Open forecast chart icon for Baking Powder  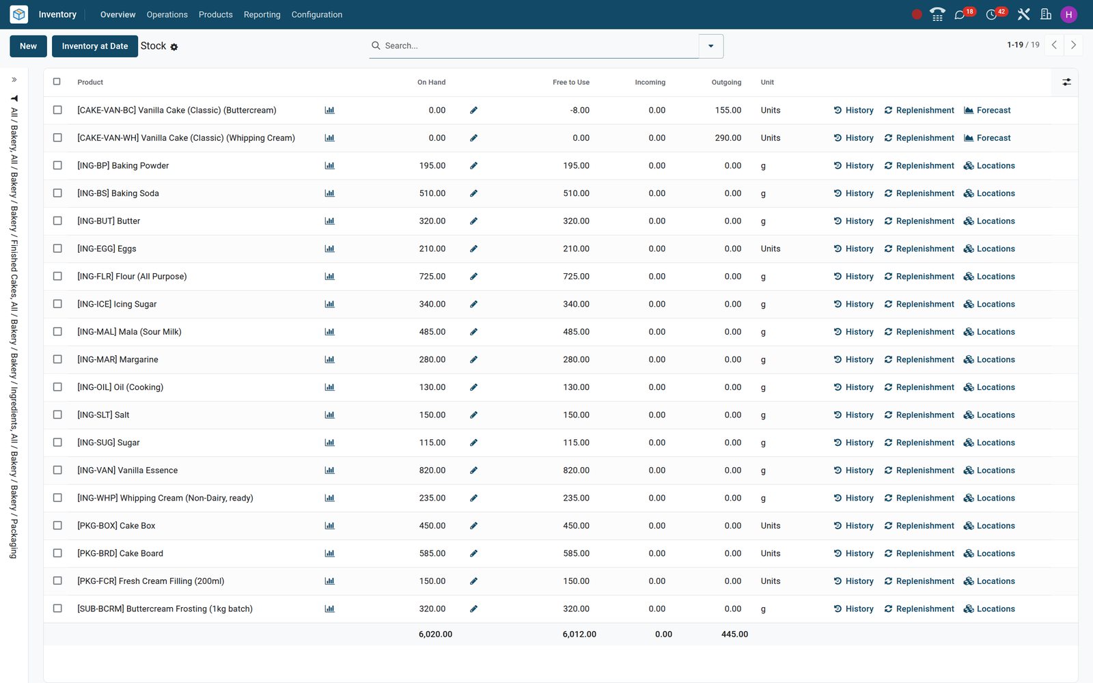(x=330, y=165)
